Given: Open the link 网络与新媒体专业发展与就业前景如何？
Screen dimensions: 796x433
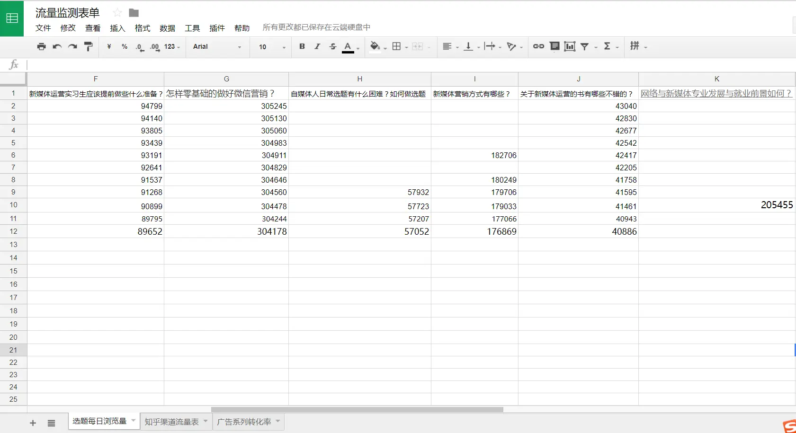Looking at the screenshot, I should click(716, 93).
